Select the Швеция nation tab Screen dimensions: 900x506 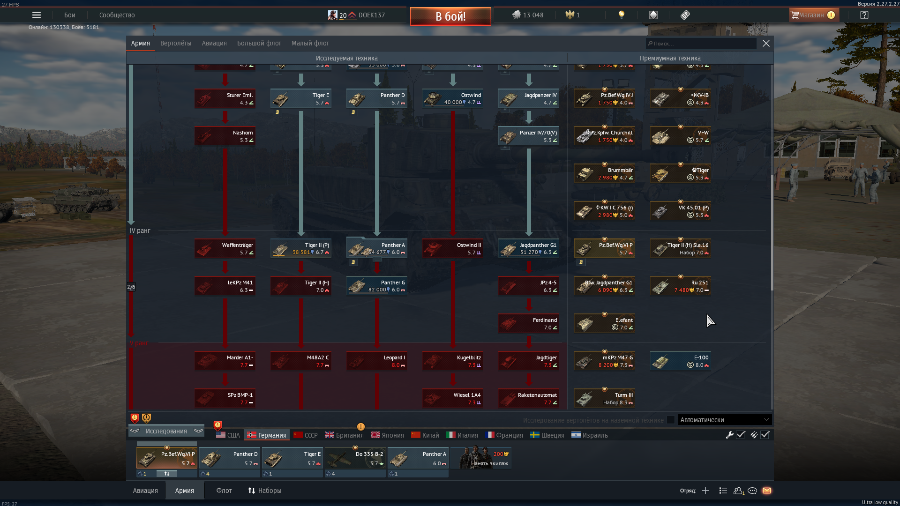click(x=547, y=435)
